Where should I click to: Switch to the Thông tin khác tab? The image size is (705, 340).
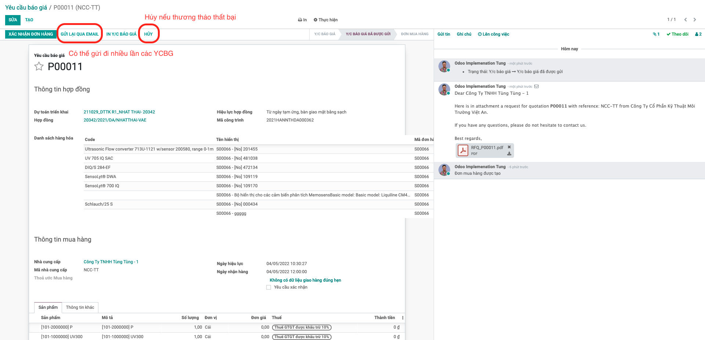[80, 307]
